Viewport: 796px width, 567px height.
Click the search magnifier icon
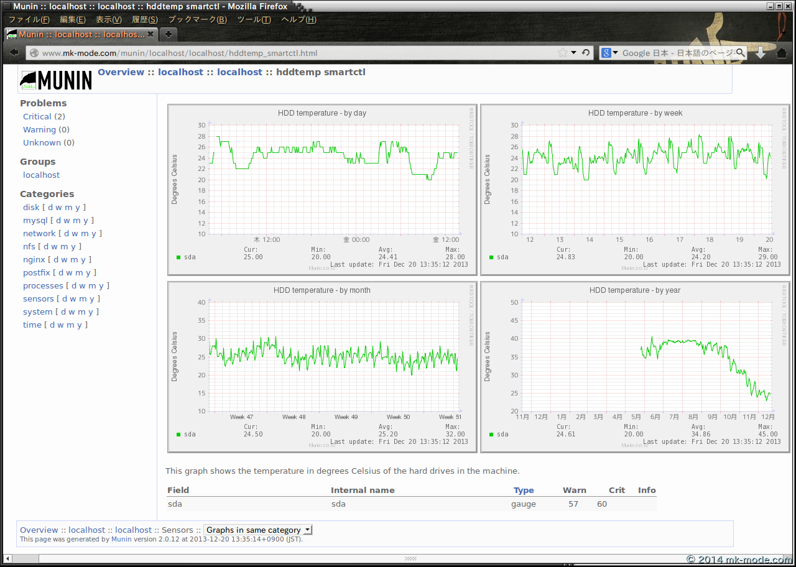click(740, 53)
